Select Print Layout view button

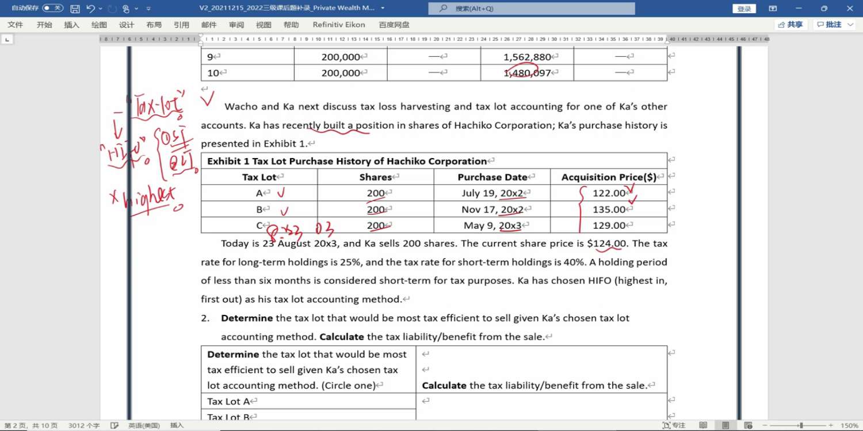[x=726, y=425]
